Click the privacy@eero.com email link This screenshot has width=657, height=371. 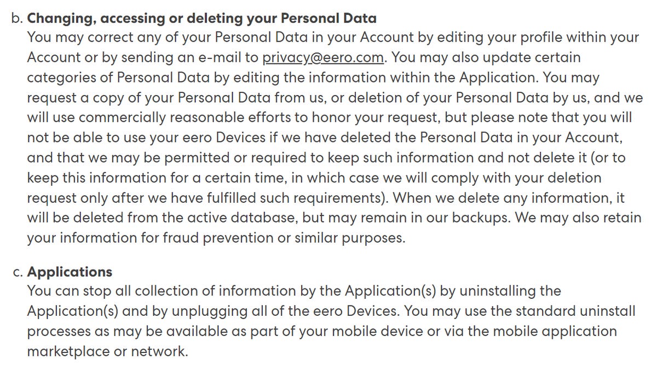point(325,57)
